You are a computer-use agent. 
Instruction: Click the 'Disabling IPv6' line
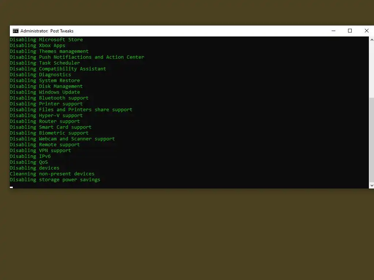[30, 156]
